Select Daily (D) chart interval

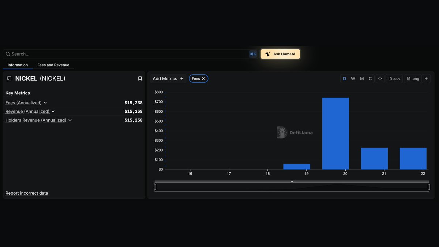(x=345, y=79)
